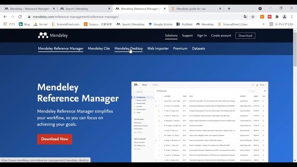Screen dimensions: 297x167
Task: Click the translate page icon in address bar
Action: click(245, 17)
